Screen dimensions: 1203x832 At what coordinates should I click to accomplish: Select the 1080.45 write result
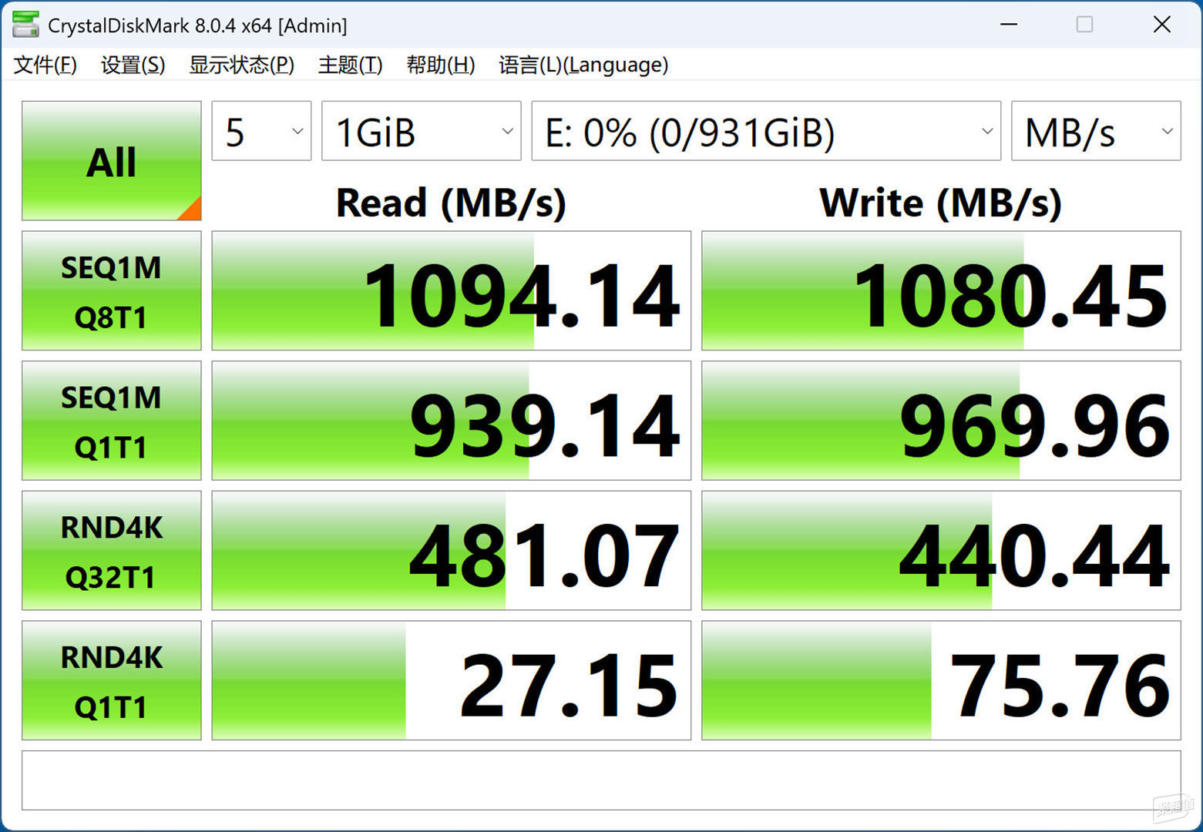(941, 290)
